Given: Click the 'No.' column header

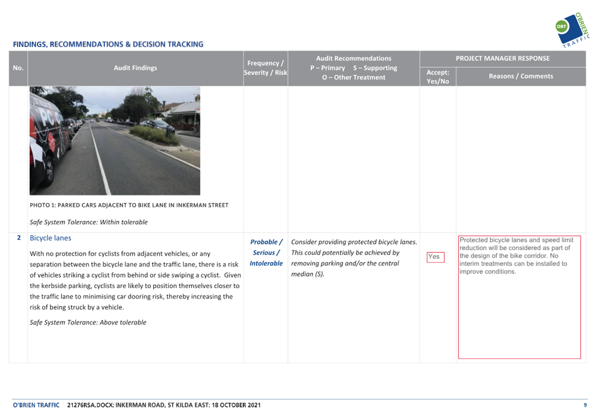Looking at the screenshot, I should click(x=18, y=68).
